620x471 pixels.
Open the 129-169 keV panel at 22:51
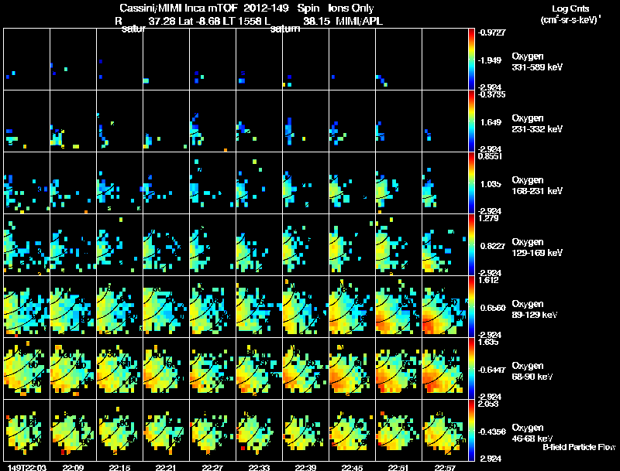click(398, 244)
